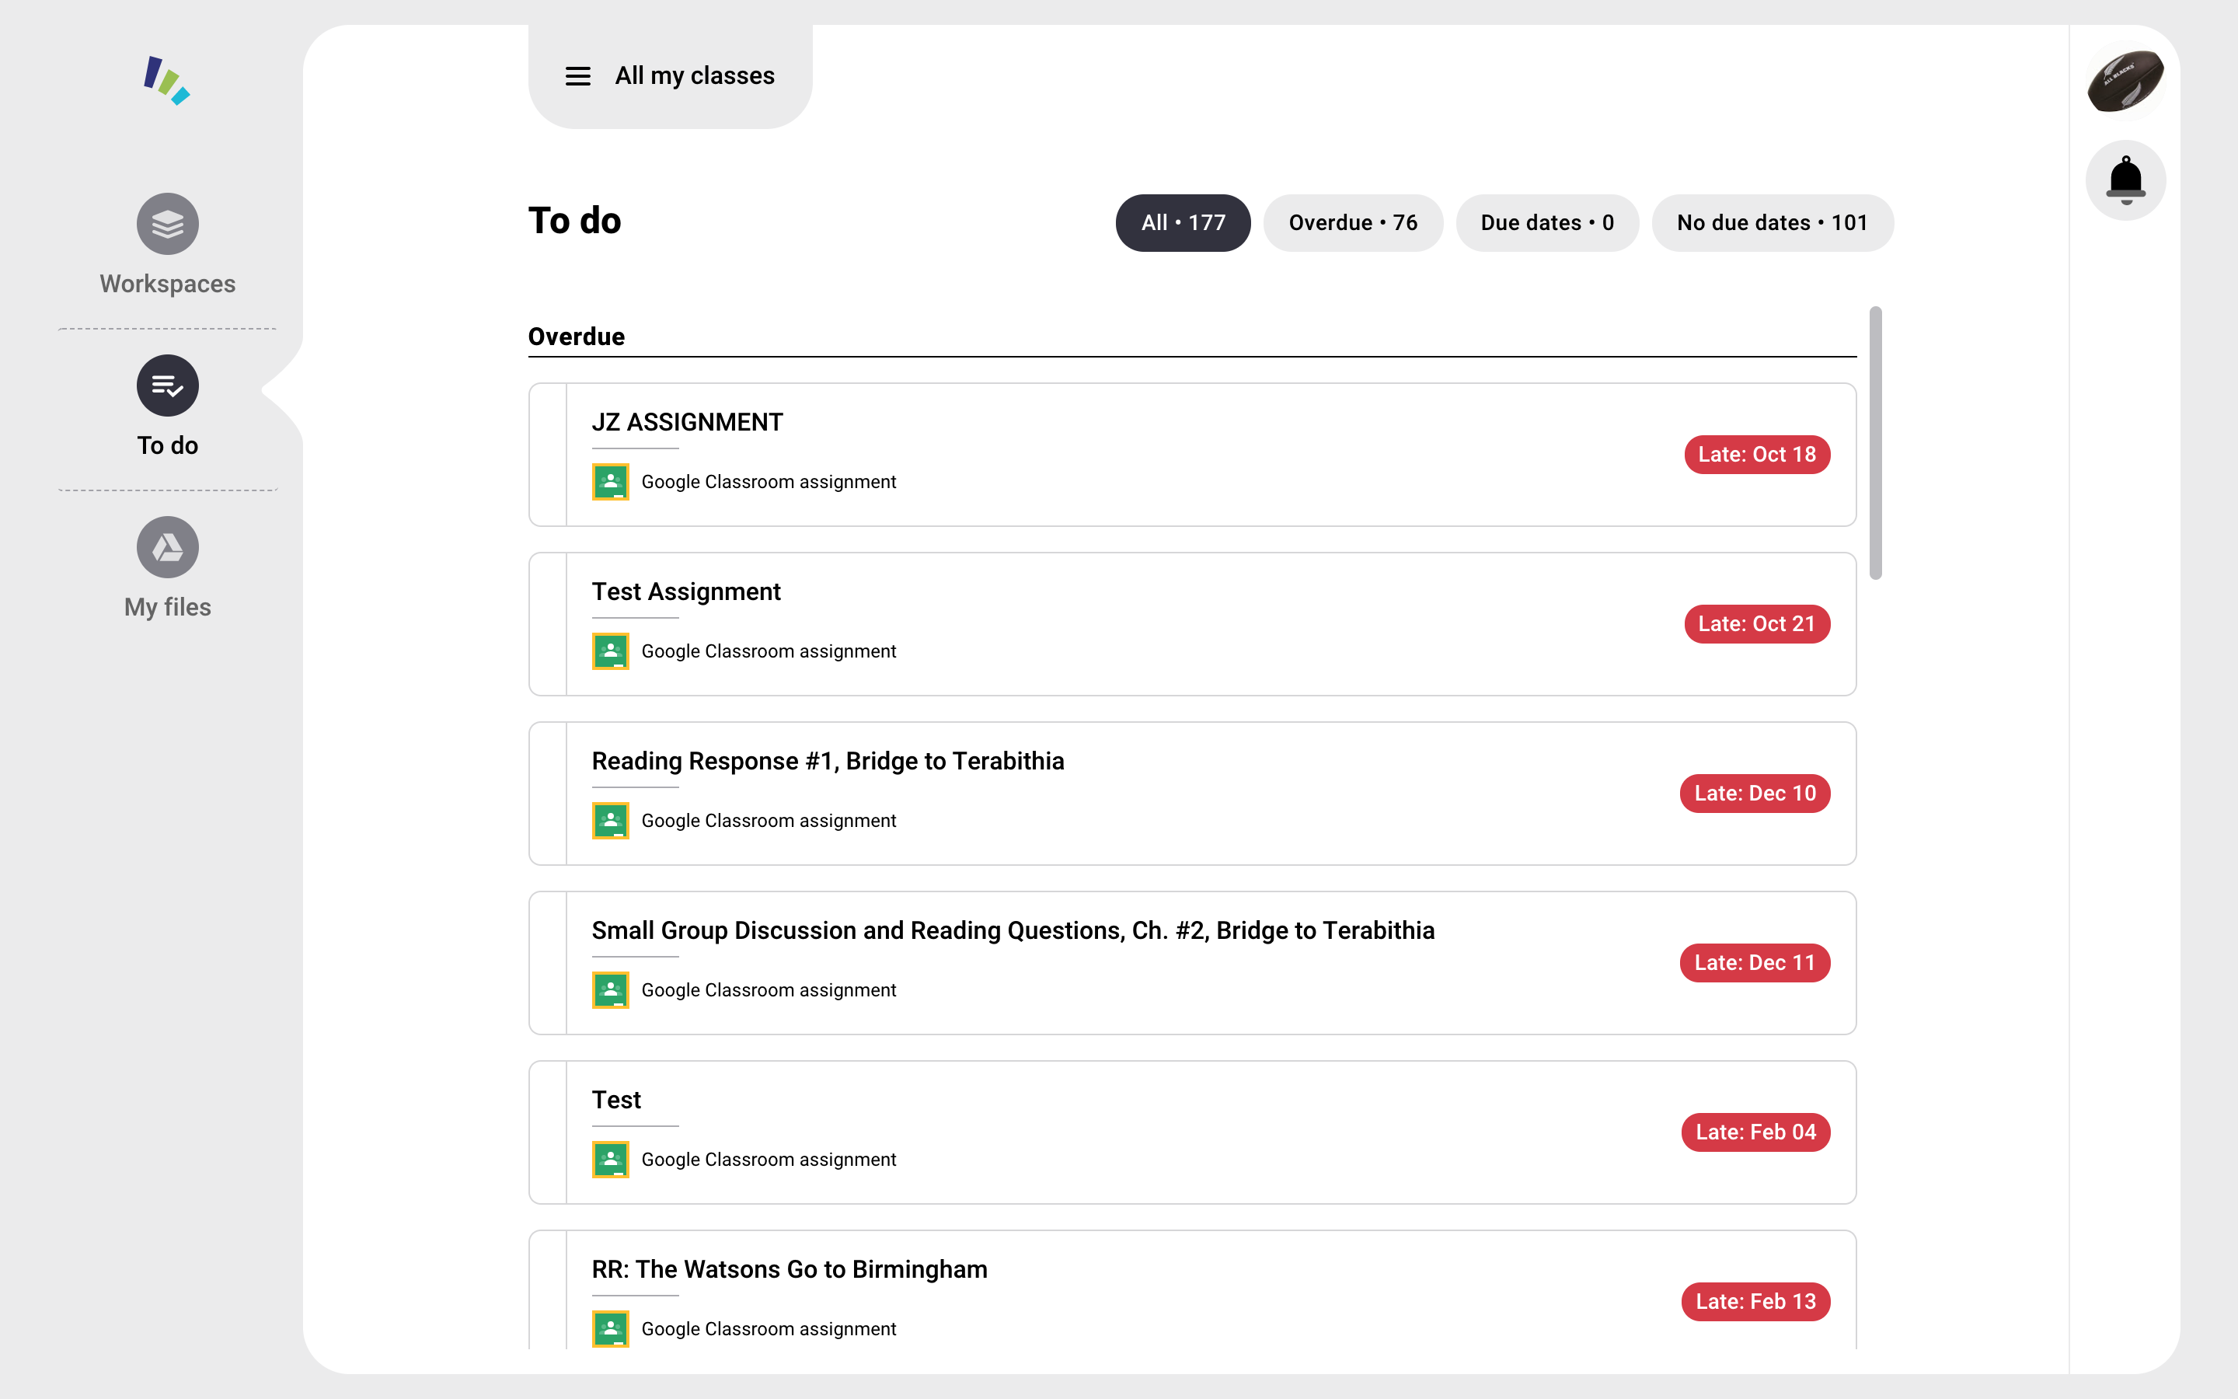The height and width of the screenshot is (1399, 2238).
Task: Click Google Classroom icon on JZ ASSIGNMENT
Action: (x=610, y=482)
